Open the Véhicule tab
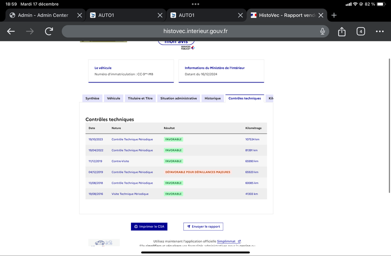Image resolution: width=391 pixels, height=256 pixels. (x=113, y=98)
